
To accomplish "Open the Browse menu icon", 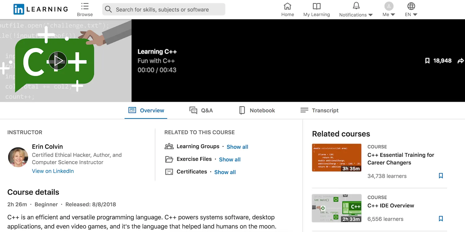I will pyautogui.click(x=85, y=6).
